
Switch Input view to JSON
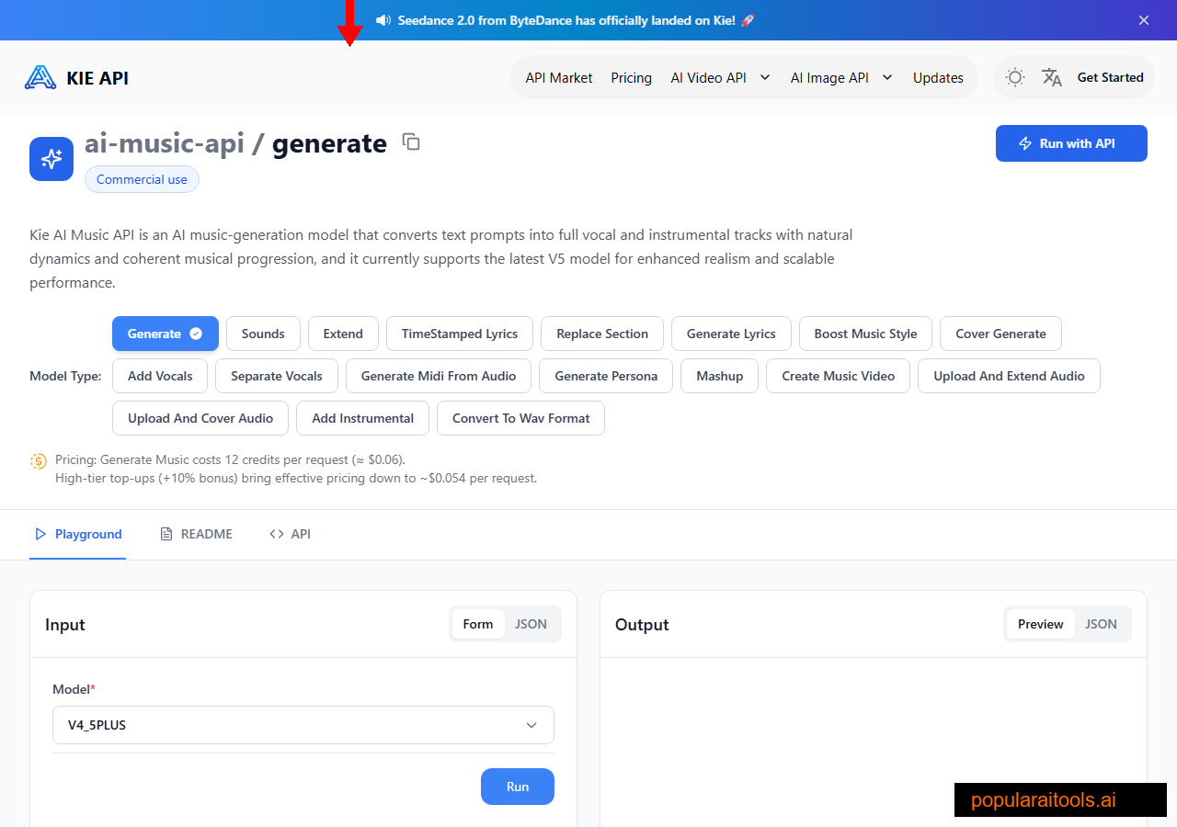[x=531, y=623]
